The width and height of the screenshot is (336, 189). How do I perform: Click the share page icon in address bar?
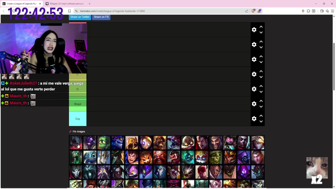[247, 11]
